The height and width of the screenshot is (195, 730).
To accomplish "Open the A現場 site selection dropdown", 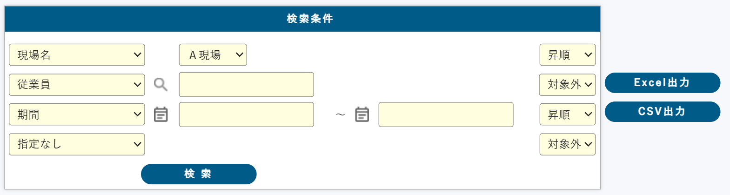I will pyautogui.click(x=213, y=55).
